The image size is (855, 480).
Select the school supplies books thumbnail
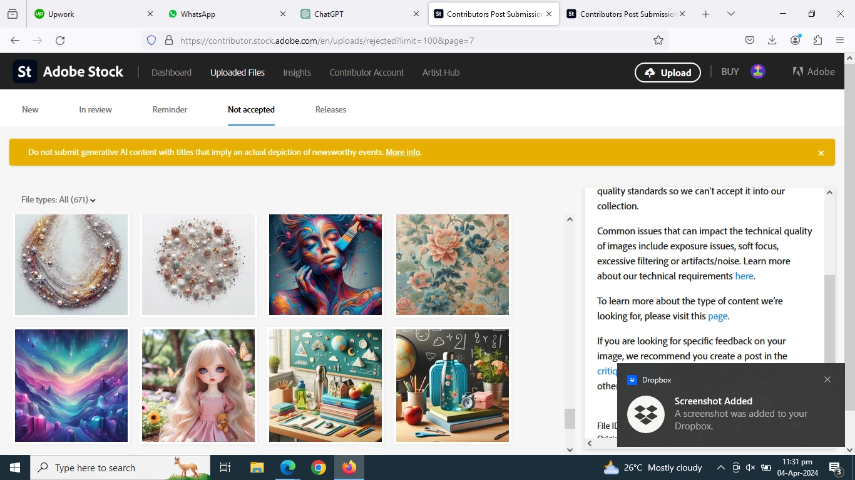click(x=325, y=386)
